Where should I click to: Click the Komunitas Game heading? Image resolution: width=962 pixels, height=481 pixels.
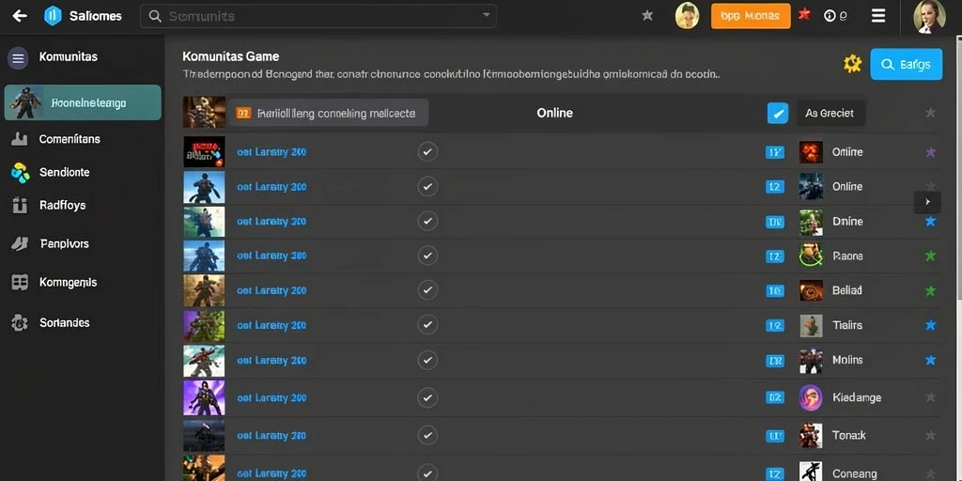pyautogui.click(x=231, y=56)
